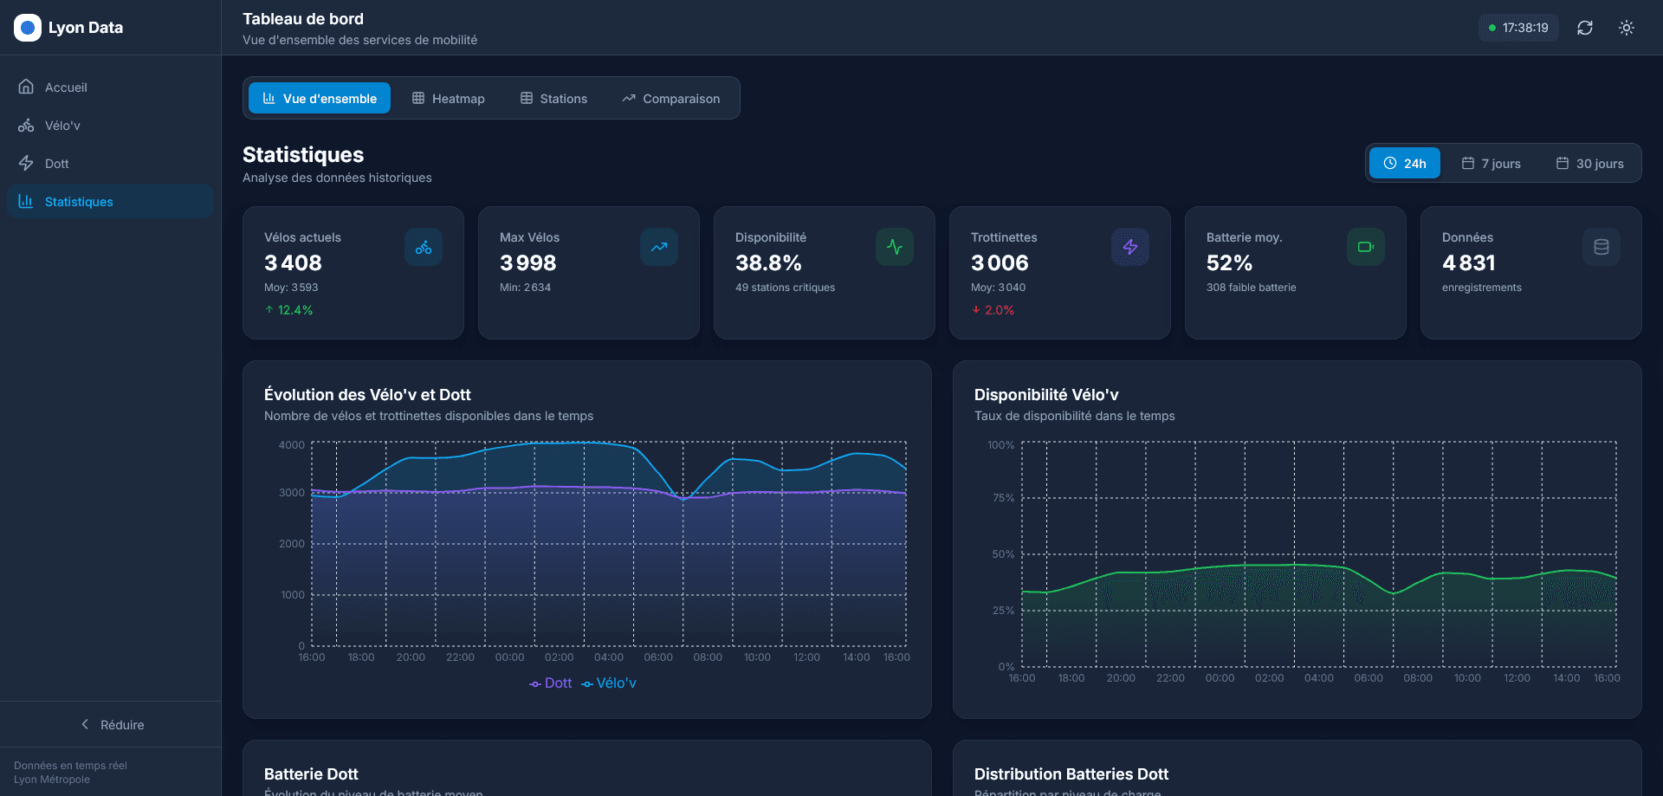Click the Disponibilité 38.8% stat card

coord(824,272)
